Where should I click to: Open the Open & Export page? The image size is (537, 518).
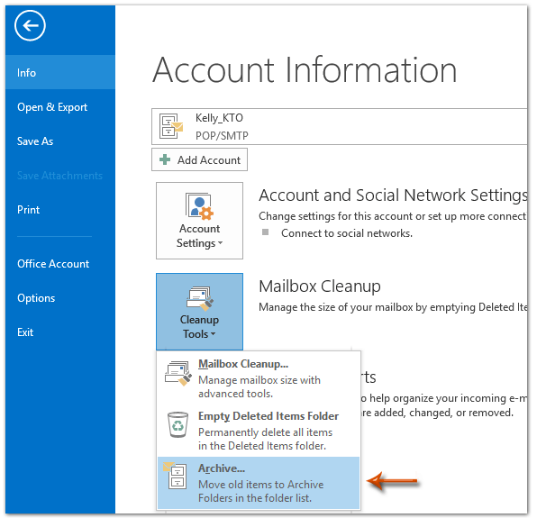coord(52,107)
